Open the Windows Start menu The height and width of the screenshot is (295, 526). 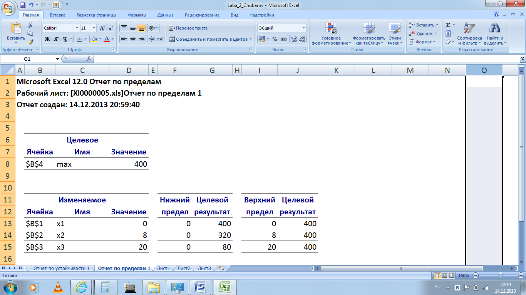coord(10,287)
